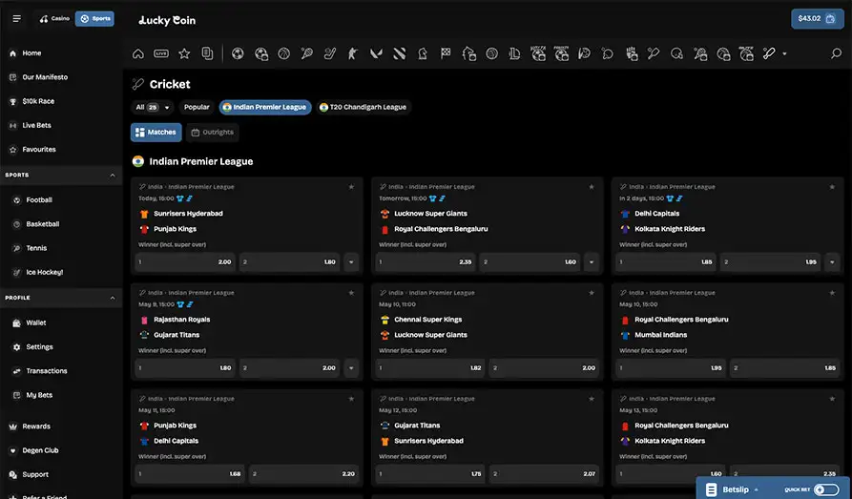Click the star favourites icon in toolbar
The height and width of the screenshot is (499, 852).
pos(184,53)
